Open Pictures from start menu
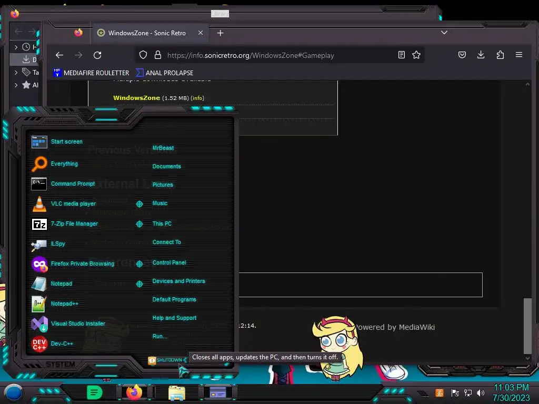The height and width of the screenshot is (404, 539). point(163,185)
